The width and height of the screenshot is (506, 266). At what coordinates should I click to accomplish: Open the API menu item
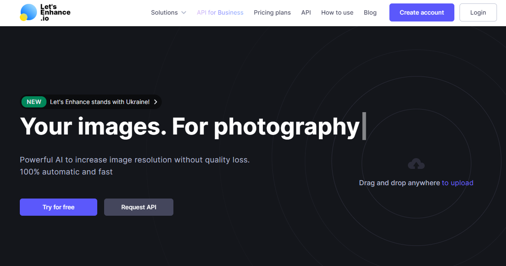(x=306, y=12)
